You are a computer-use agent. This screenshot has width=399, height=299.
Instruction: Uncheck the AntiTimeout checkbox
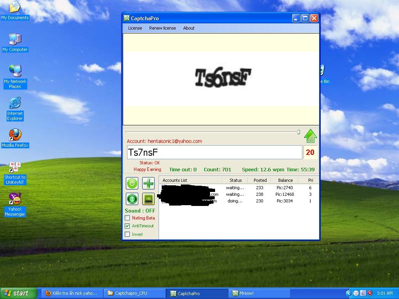point(127,226)
